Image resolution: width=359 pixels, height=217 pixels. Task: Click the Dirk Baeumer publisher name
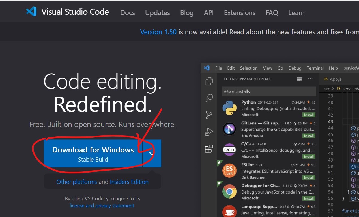click(253, 177)
